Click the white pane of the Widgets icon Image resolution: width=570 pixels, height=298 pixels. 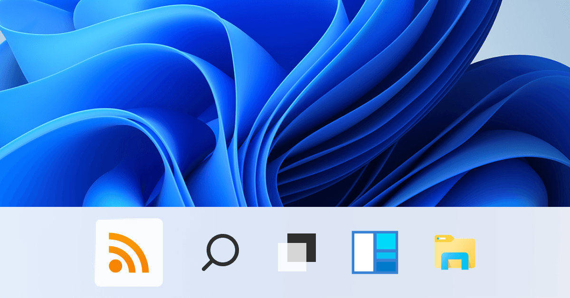point(364,252)
